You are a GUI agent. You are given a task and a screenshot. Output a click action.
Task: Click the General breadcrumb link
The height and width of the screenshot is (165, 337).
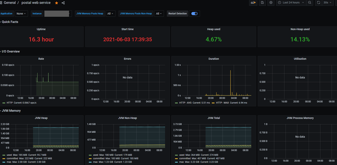pos(10,3)
